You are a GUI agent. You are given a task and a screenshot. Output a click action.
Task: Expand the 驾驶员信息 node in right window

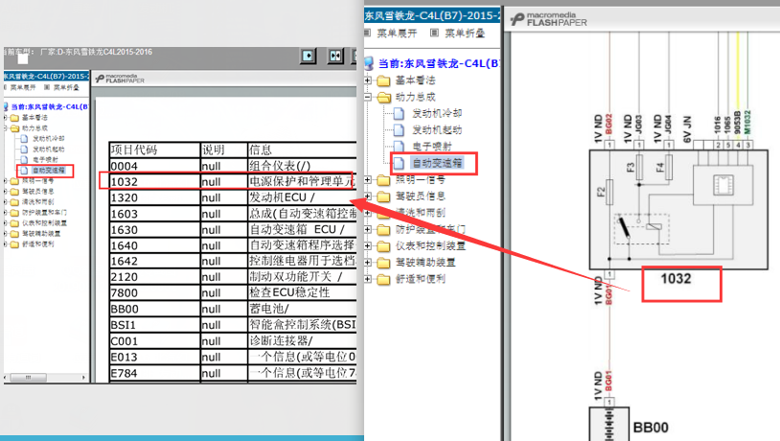pos(368,197)
